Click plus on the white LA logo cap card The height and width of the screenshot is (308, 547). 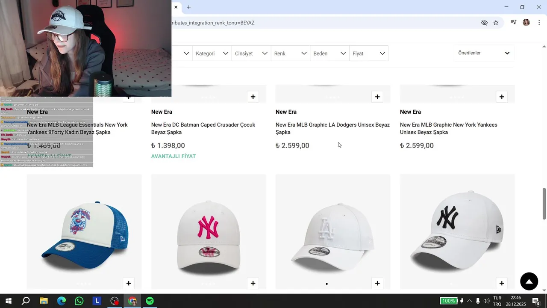[x=377, y=283]
